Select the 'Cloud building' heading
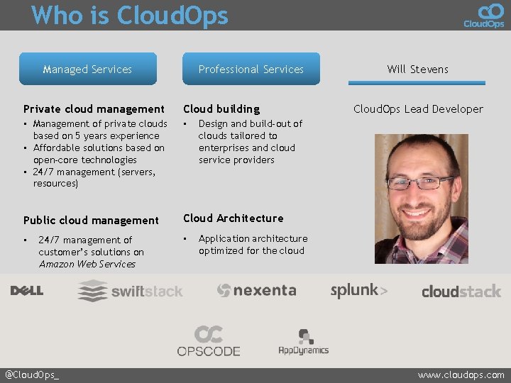 click(221, 109)
